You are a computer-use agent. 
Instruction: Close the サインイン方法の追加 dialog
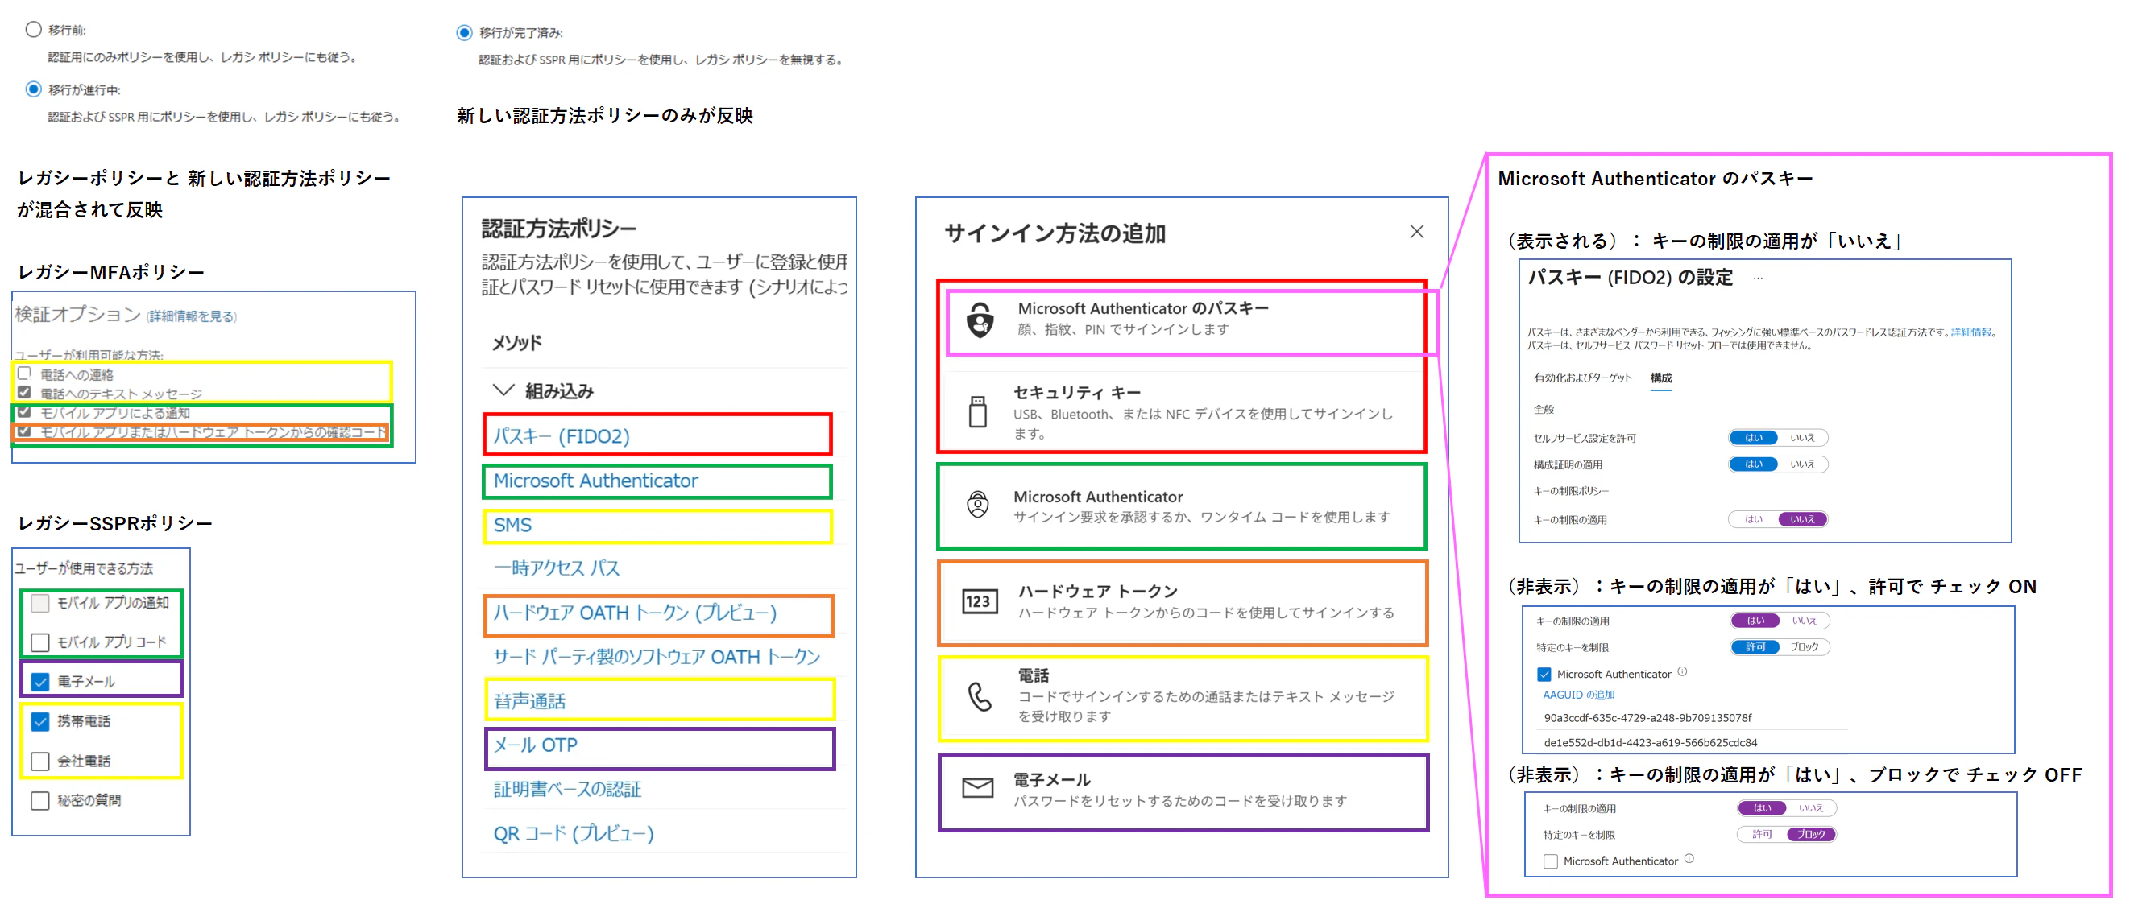[x=1416, y=231]
